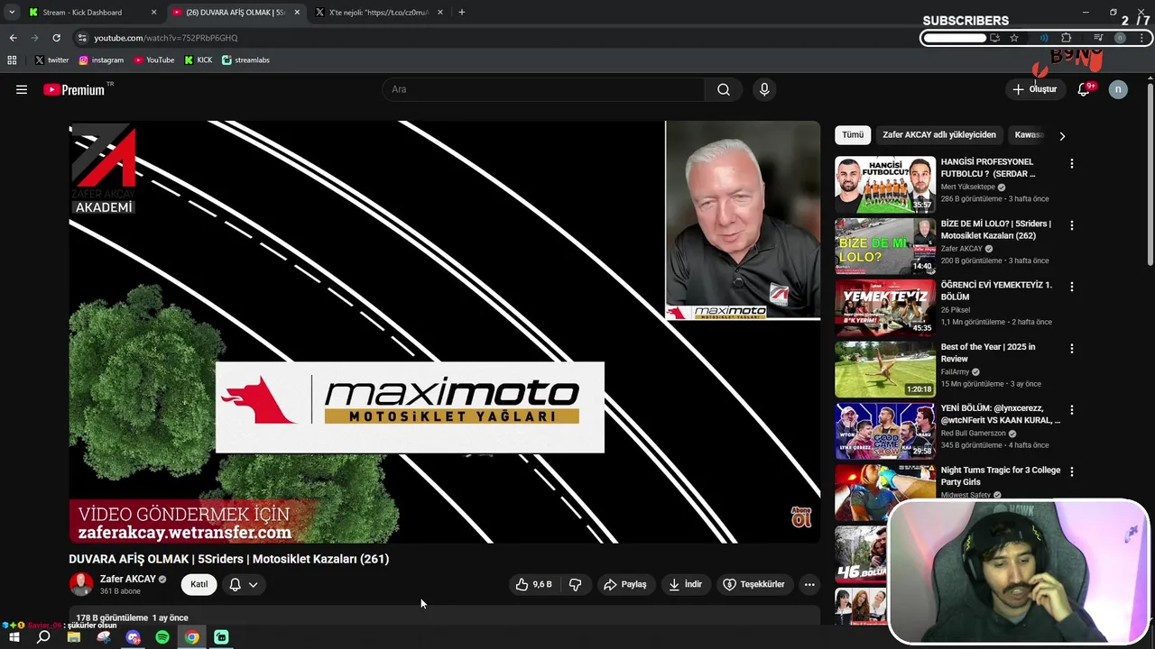Click the Ara search input field

(x=543, y=89)
